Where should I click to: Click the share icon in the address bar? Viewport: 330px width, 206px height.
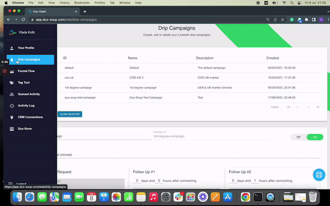point(275,20)
